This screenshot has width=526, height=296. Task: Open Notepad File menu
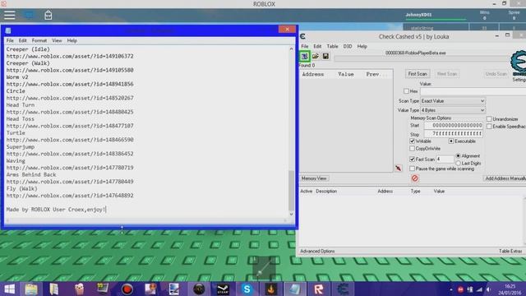point(10,40)
